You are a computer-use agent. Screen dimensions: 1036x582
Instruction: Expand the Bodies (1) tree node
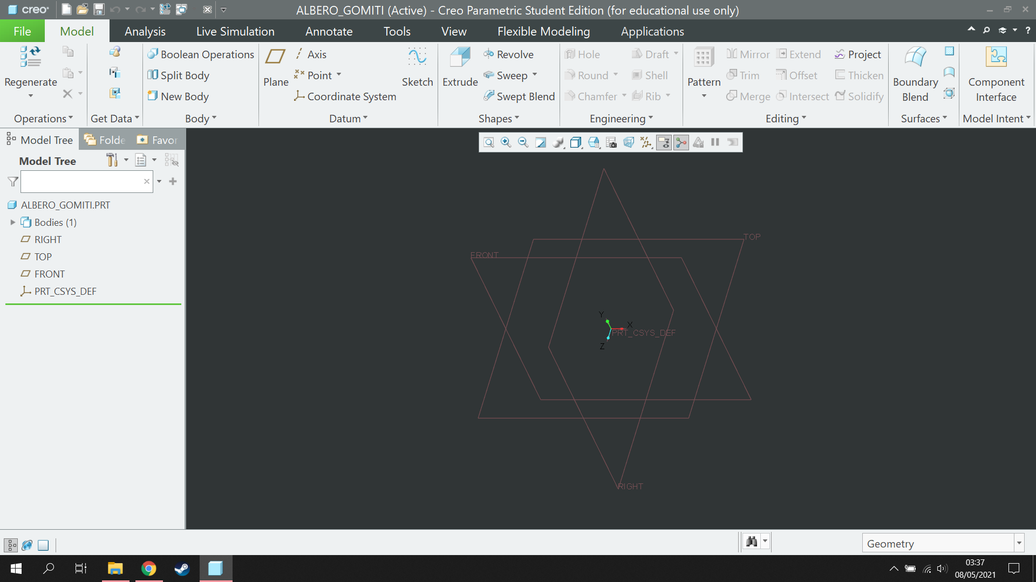(13, 222)
